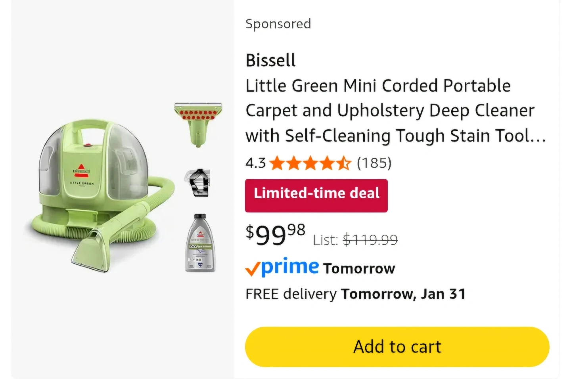This screenshot has height=379, width=571.
Task: Click the struck-through $119.99 list price
Action: 370,240
